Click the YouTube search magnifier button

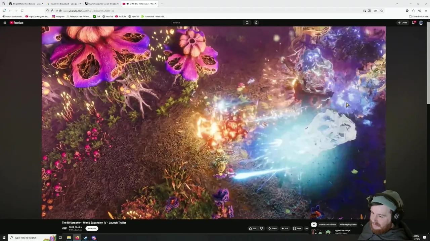(247, 23)
